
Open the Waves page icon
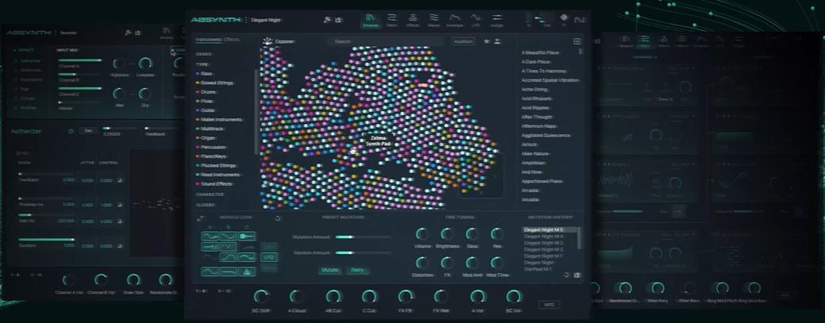point(434,19)
